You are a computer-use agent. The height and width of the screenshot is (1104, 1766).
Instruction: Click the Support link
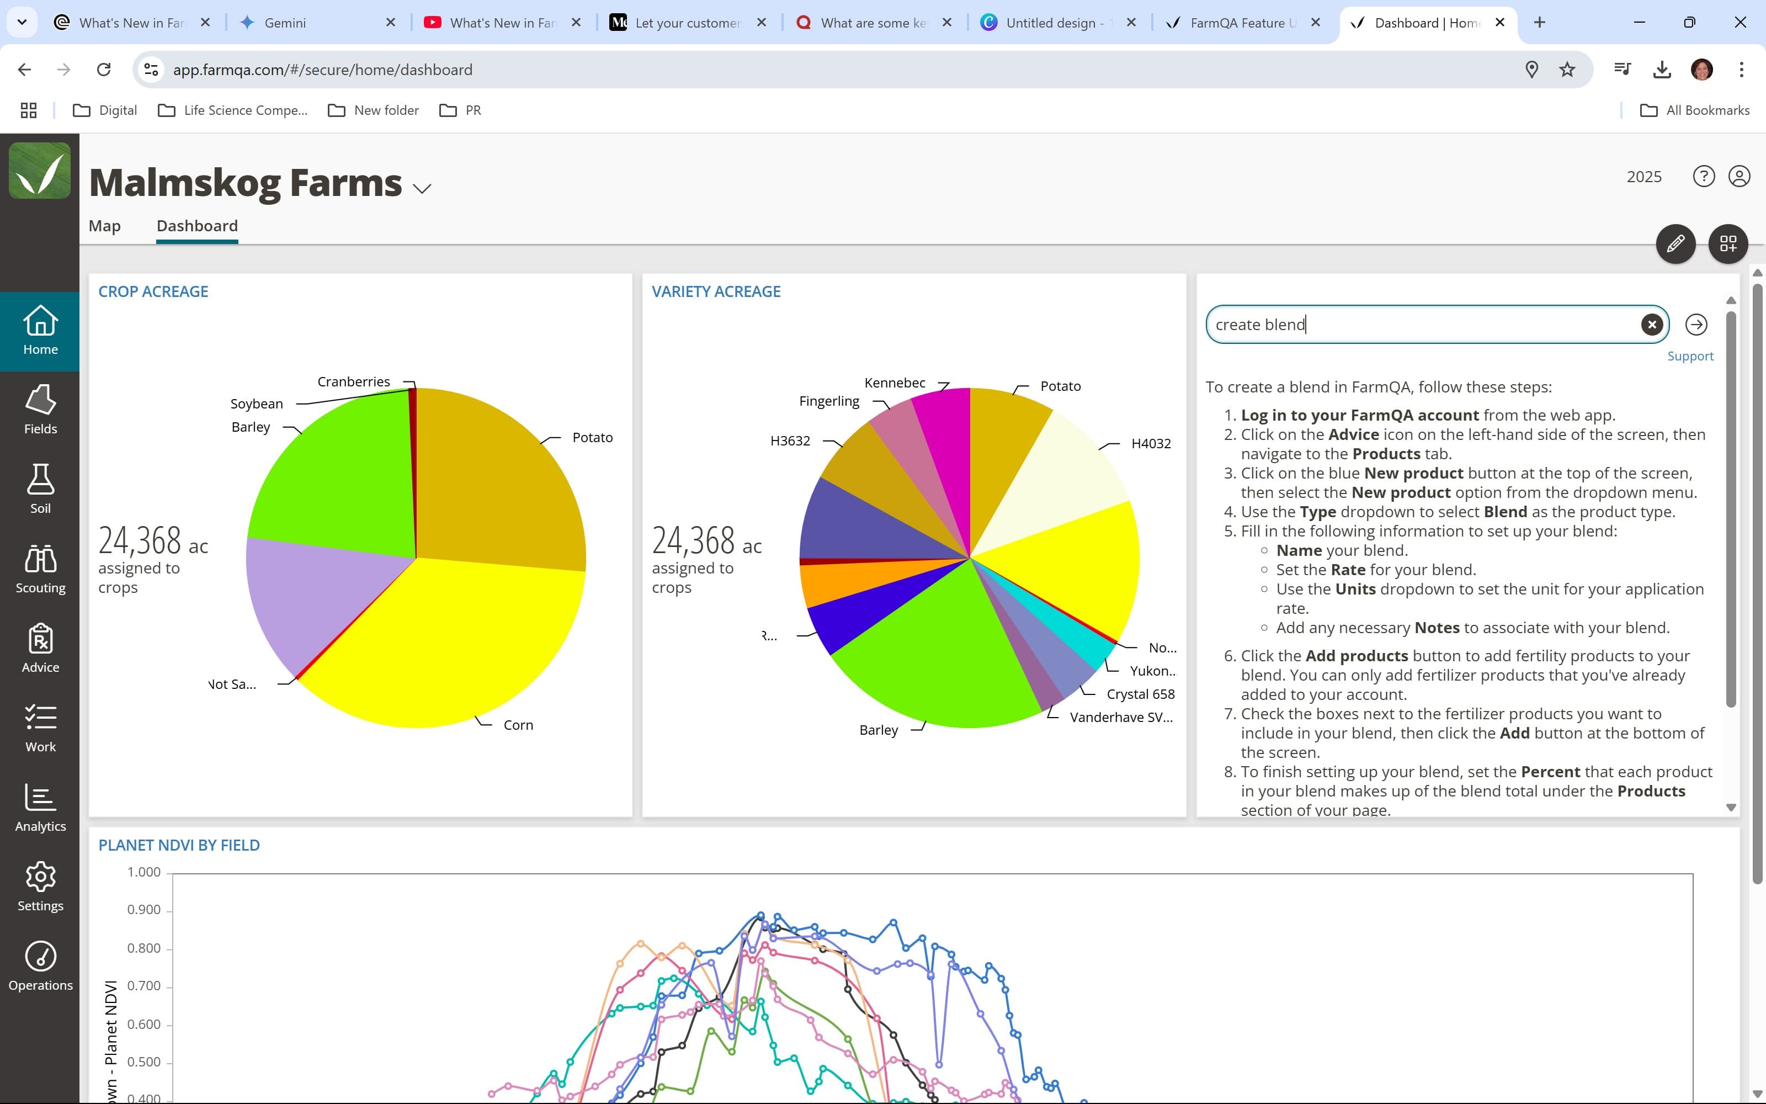[x=1690, y=357]
